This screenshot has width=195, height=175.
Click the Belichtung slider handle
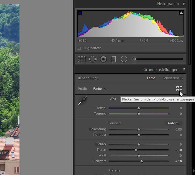pyautogui.click(x=139, y=129)
